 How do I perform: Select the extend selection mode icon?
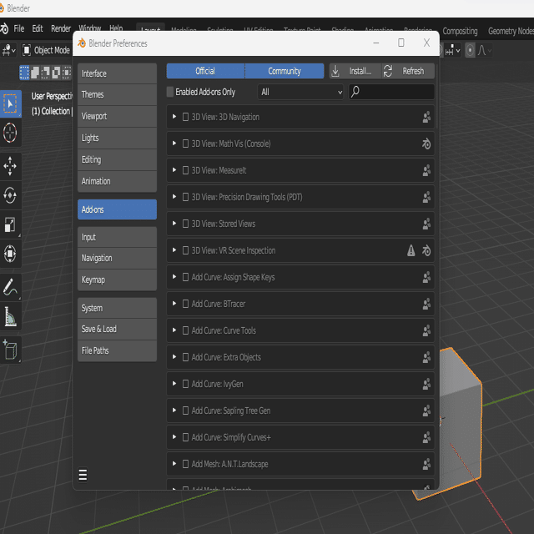pos(35,73)
